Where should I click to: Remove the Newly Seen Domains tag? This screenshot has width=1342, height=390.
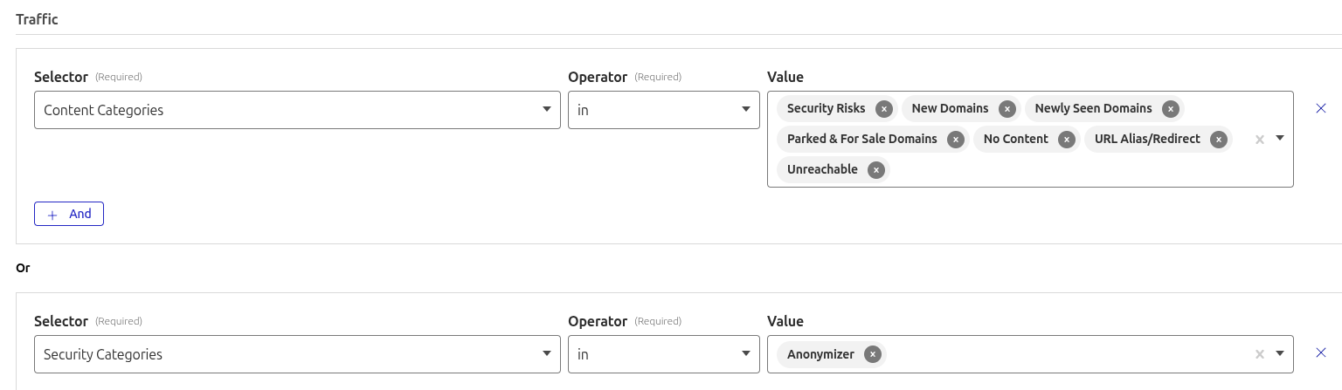pyautogui.click(x=1170, y=109)
